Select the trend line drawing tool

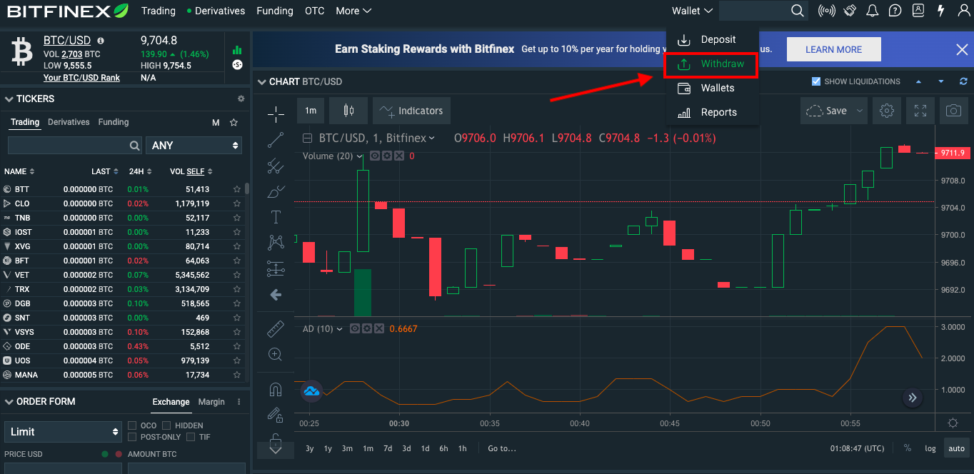click(x=276, y=140)
